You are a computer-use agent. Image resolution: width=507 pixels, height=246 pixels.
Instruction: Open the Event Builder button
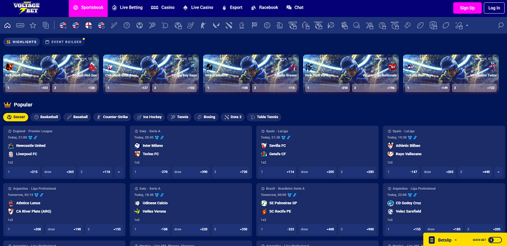click(x=64, y=42)
